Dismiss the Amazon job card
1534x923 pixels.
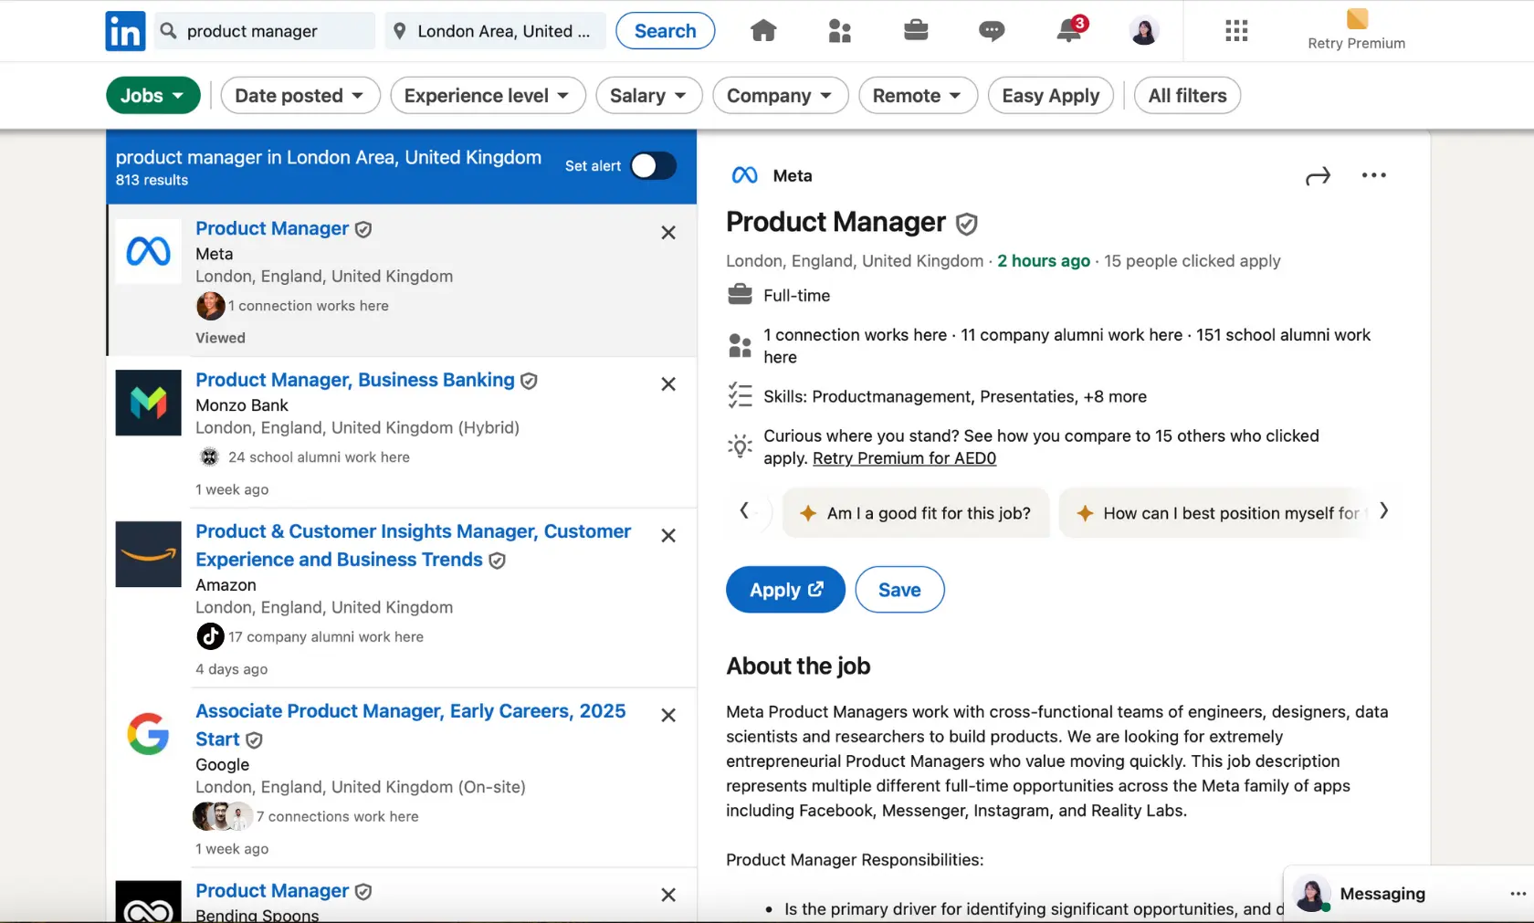click(668, 536)
